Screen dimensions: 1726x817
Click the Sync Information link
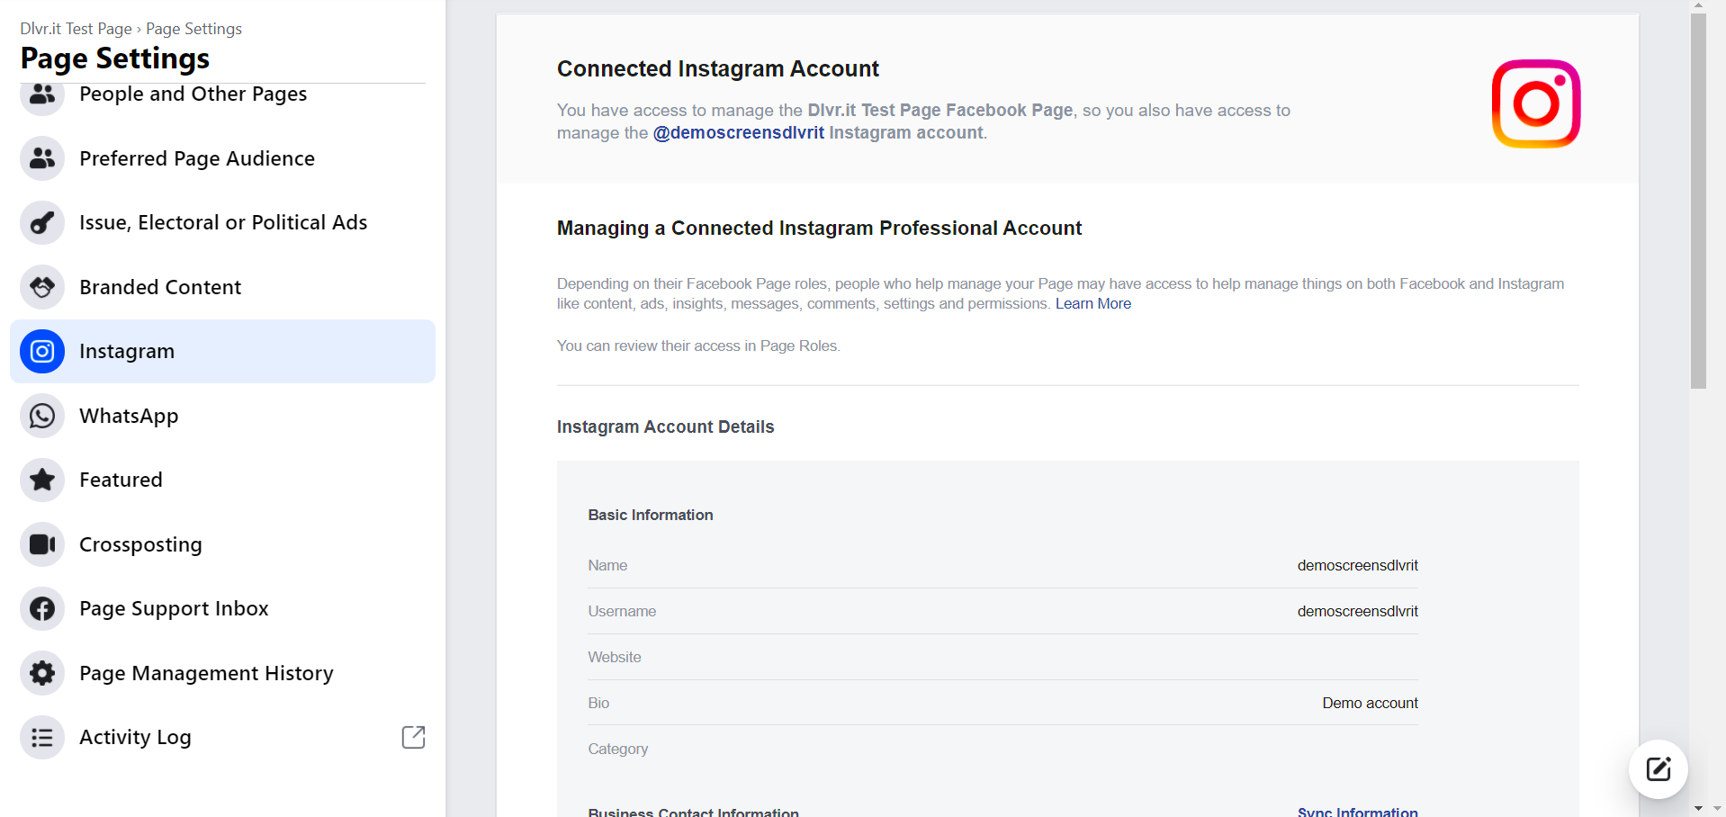click(x=1357, y=812)
